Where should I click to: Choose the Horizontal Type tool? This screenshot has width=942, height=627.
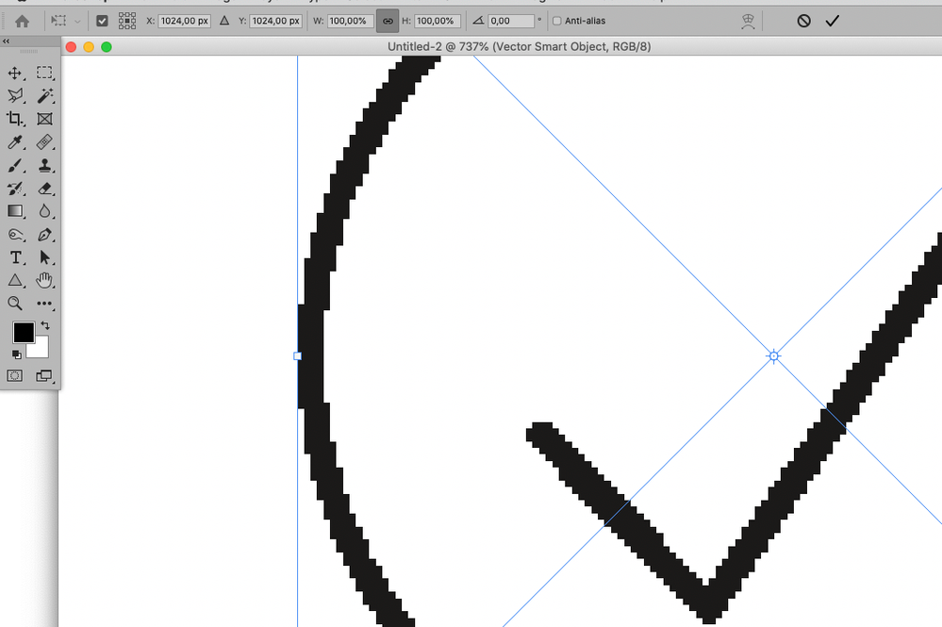click(x=14, y=257)
